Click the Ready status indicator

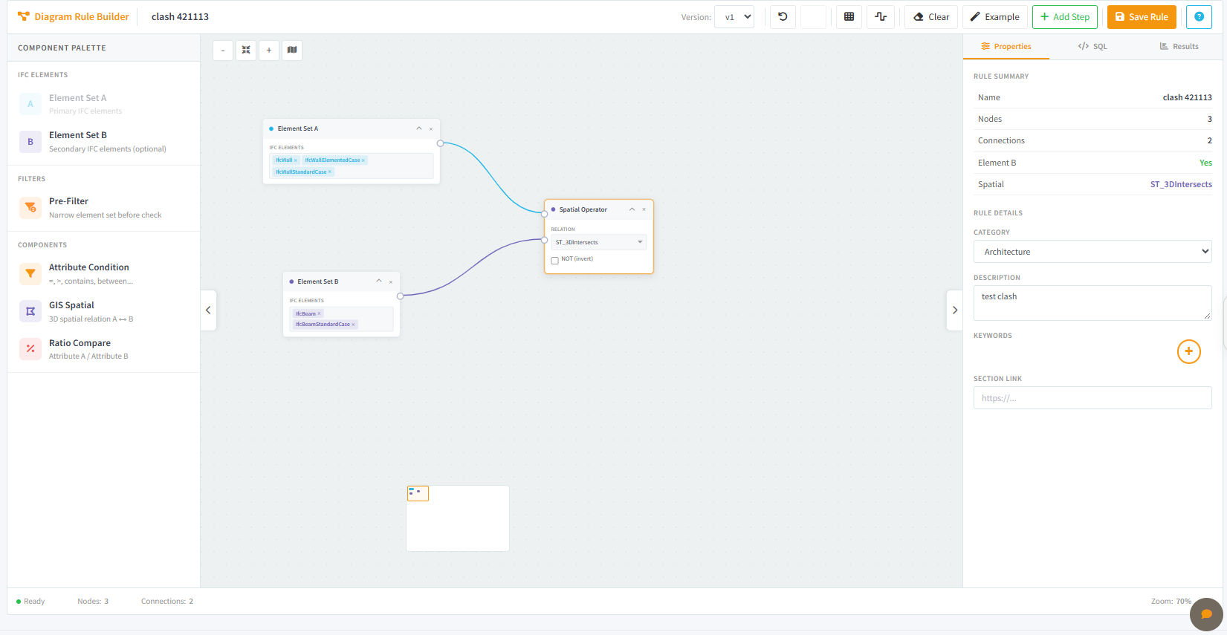point(30,602)
